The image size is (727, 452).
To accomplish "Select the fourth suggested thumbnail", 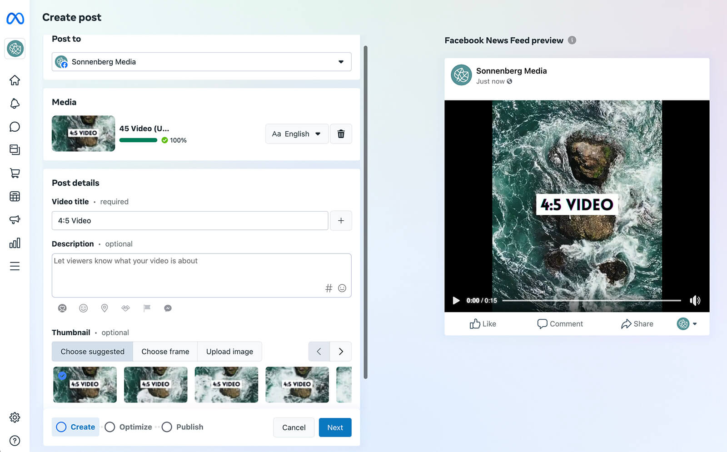I will point(297,385).
